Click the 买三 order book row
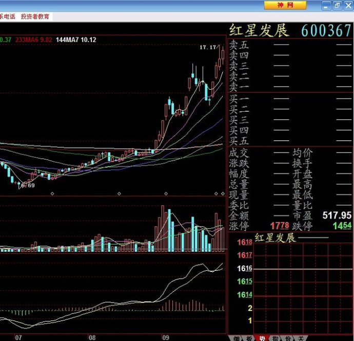Viewport: 354px width, 341px height. tap(290, 119)
